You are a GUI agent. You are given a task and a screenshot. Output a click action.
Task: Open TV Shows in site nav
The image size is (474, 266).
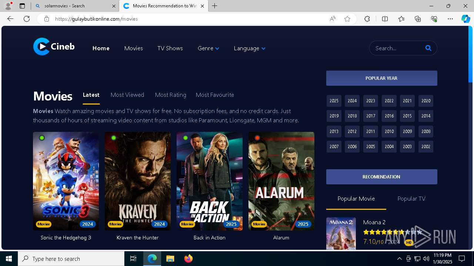[170, 48]
